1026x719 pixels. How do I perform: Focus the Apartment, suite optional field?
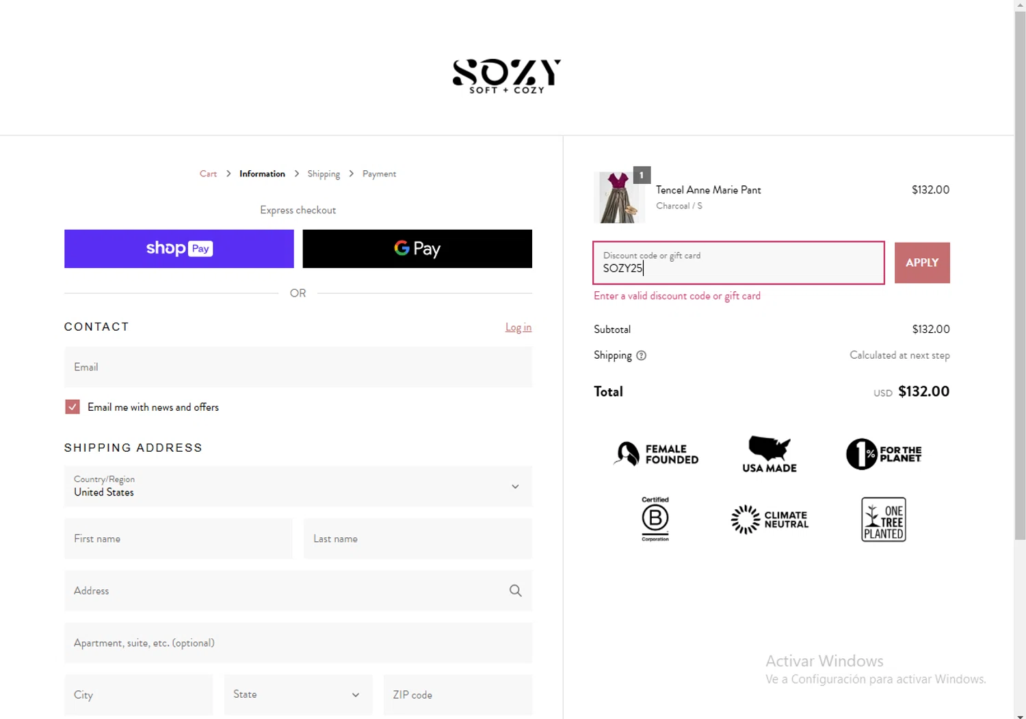point(298,642)
